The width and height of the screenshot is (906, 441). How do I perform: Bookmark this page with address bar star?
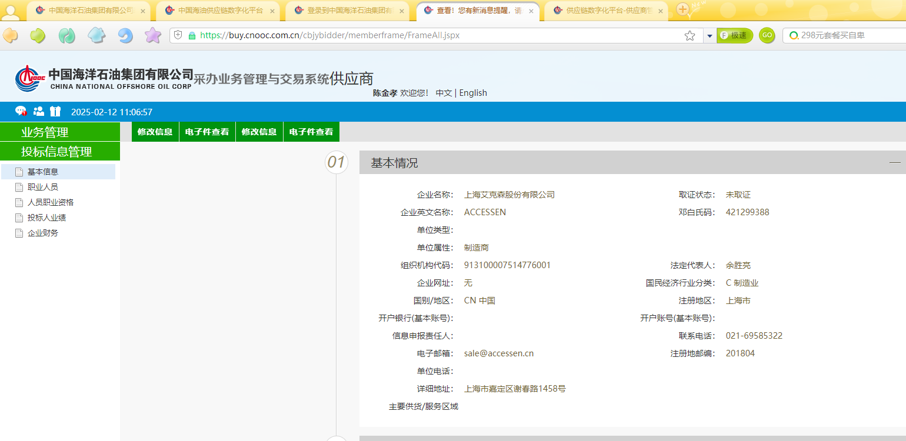point(690,36)
